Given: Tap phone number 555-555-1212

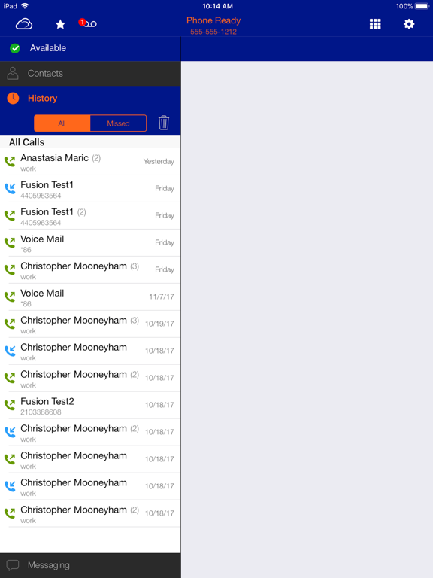Looking at the screenshot, I should click(213, 32).
